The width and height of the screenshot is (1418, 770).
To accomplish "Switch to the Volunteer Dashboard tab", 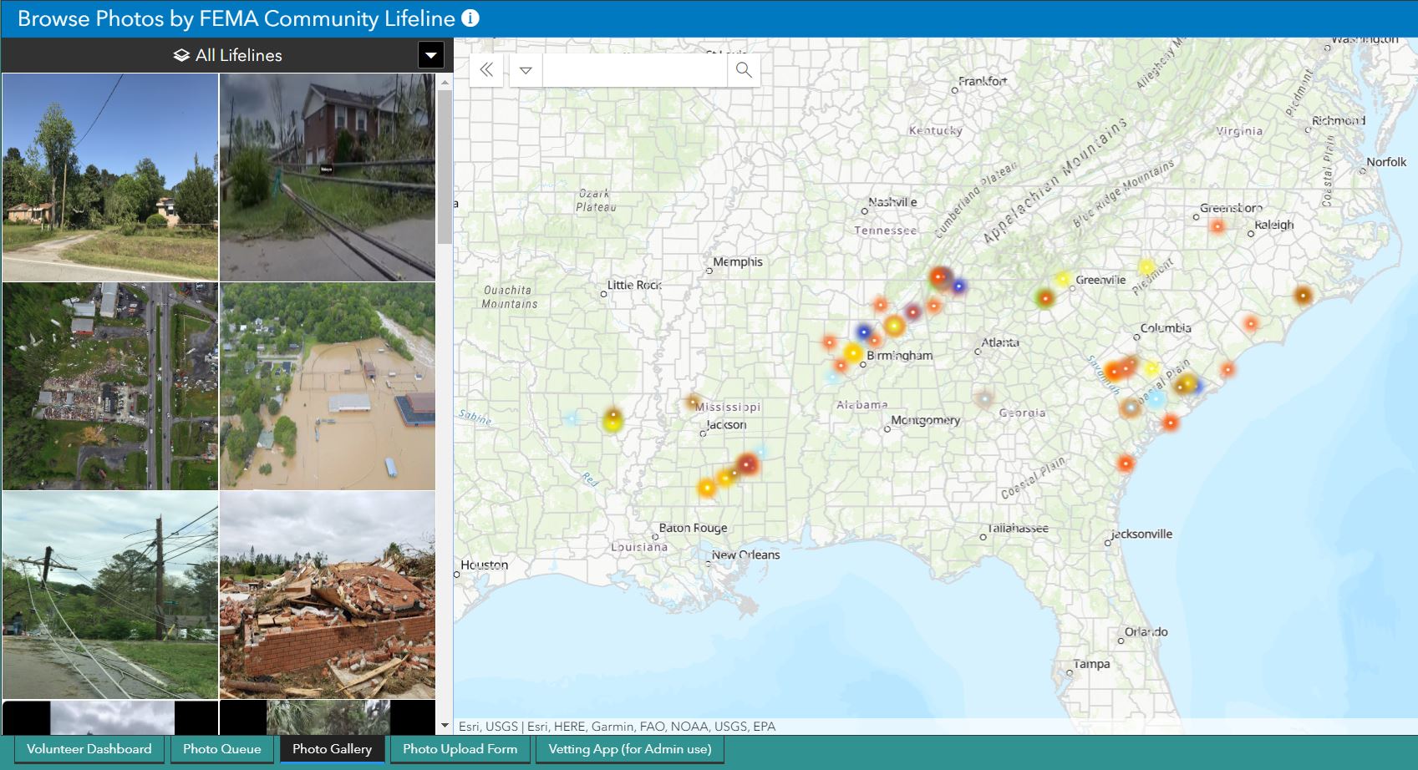I will point(89,749).
